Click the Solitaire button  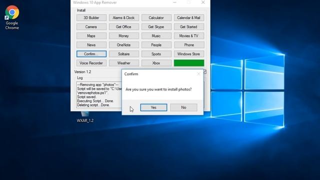(x=124, y=54)
